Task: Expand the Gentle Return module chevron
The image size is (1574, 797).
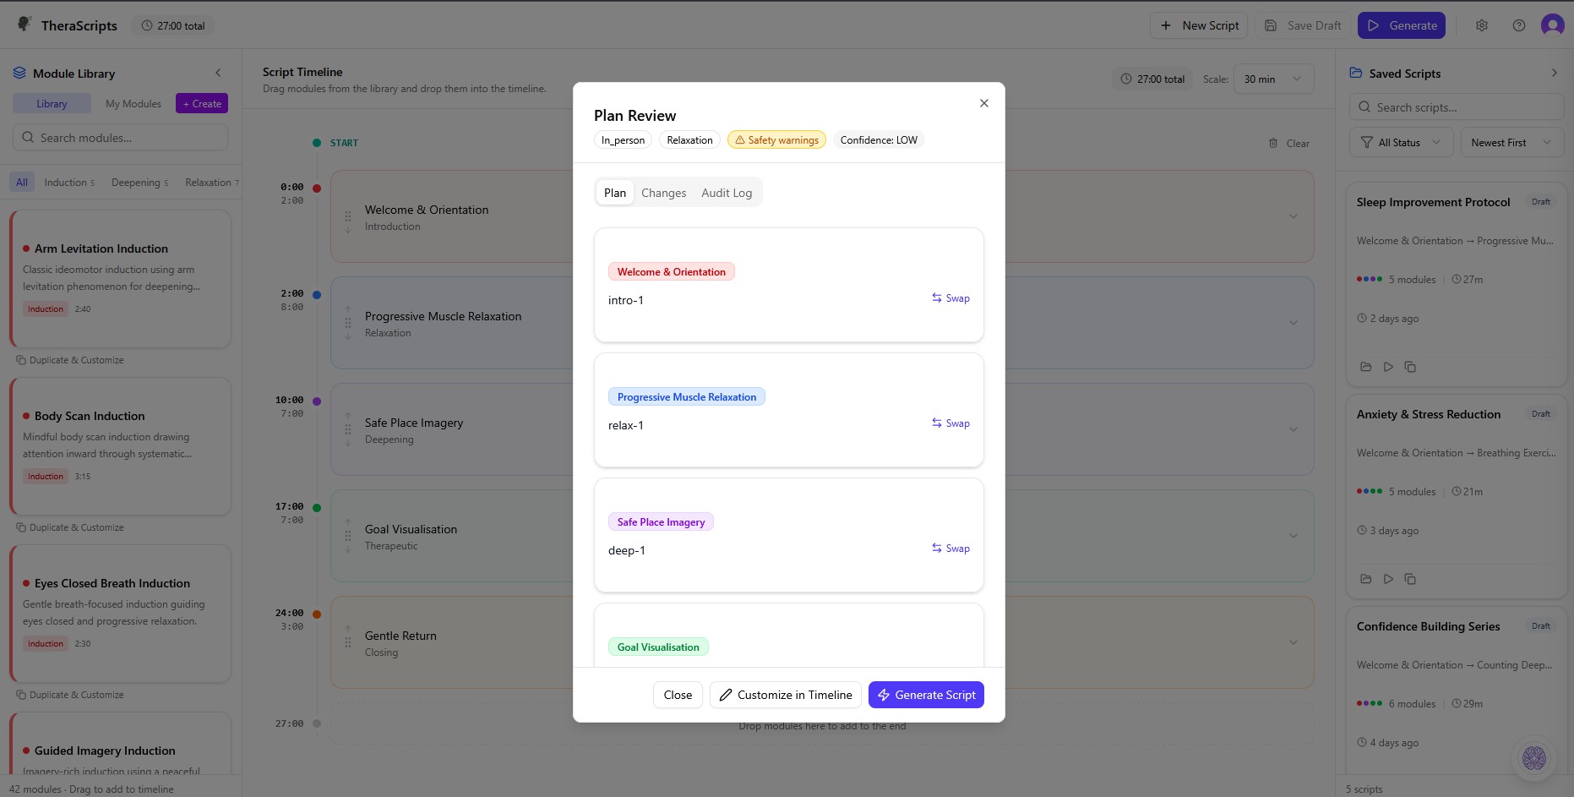Action: click(x=1294, y=641)
